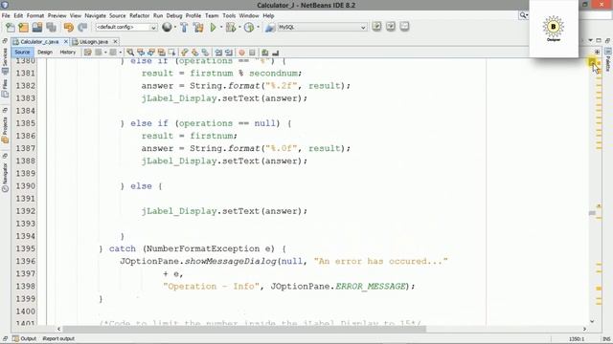
Task: Click the Last Edit location icon
Action: pos(87,53)
